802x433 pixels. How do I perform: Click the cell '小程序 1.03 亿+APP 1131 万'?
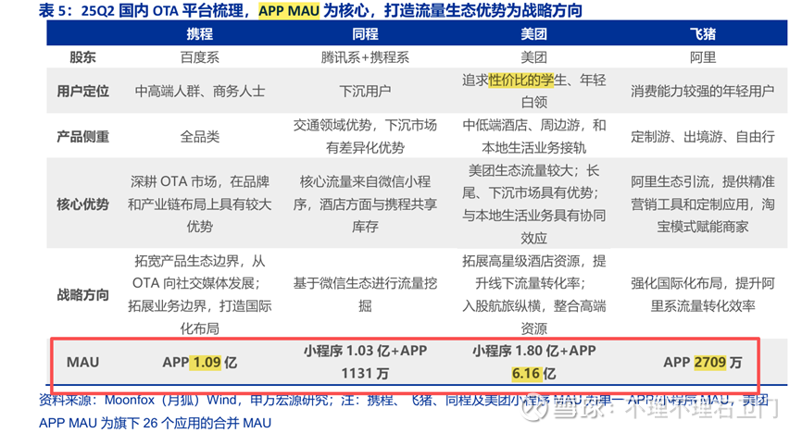point(365,362)
